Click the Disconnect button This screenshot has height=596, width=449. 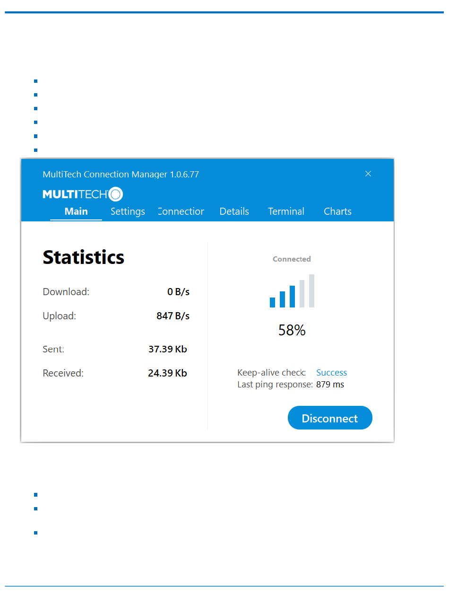[x=330, y=418]
